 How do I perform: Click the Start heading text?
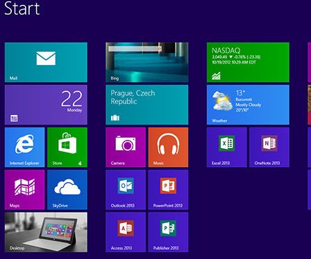click(x=22, y=8)
